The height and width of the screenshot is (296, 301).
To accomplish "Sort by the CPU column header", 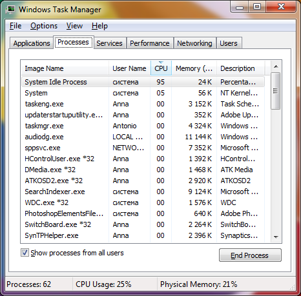I will (161, 68).
